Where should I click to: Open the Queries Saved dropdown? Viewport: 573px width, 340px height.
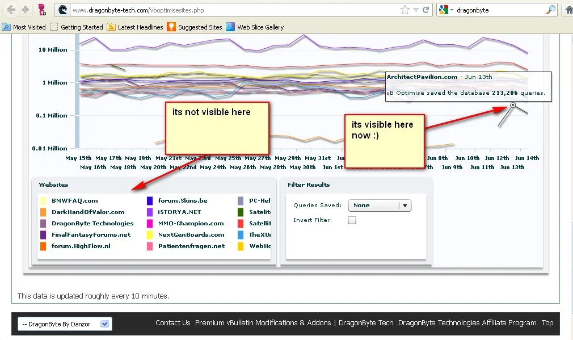(x=380, y=205)
